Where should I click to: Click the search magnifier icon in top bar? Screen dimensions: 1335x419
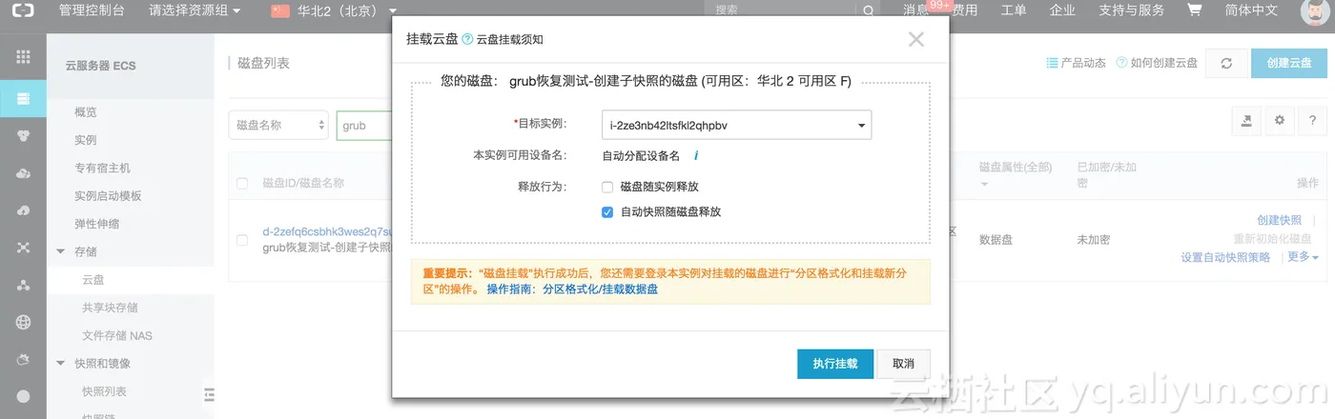coord(868,11)
